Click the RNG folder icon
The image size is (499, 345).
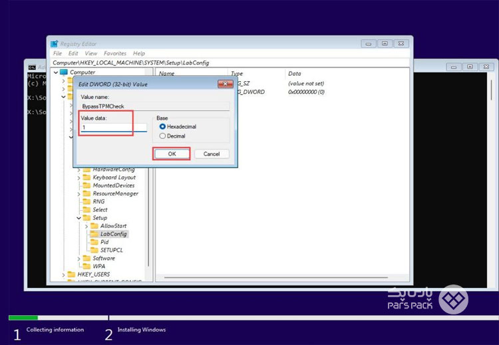click(x=86, y=201)
